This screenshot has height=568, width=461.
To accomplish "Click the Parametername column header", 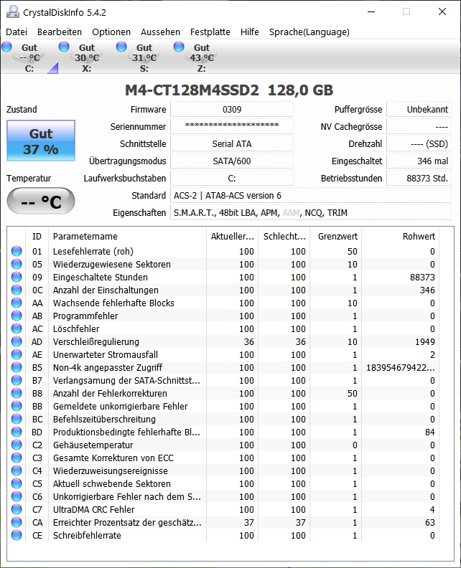I will tap(127, 236).
